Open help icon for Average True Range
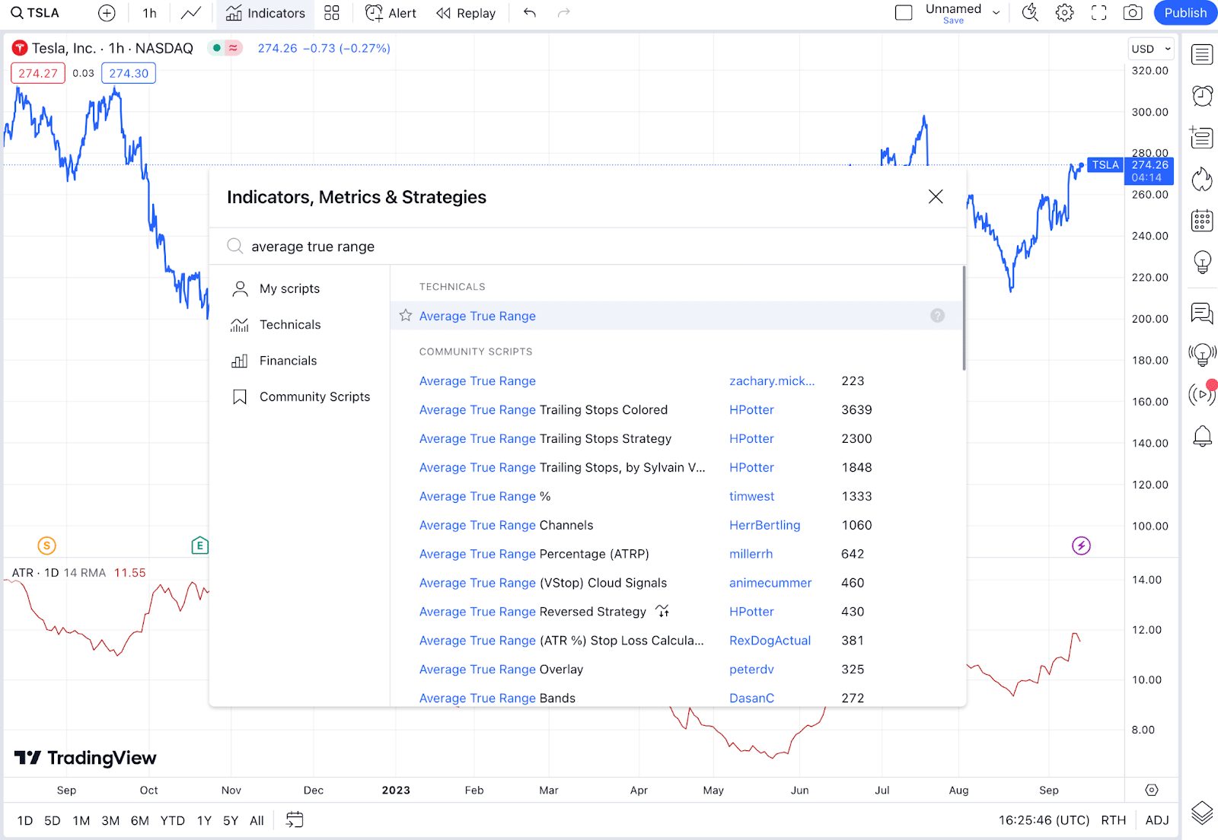Viewport: 1218px width, 840px height. 937,316
